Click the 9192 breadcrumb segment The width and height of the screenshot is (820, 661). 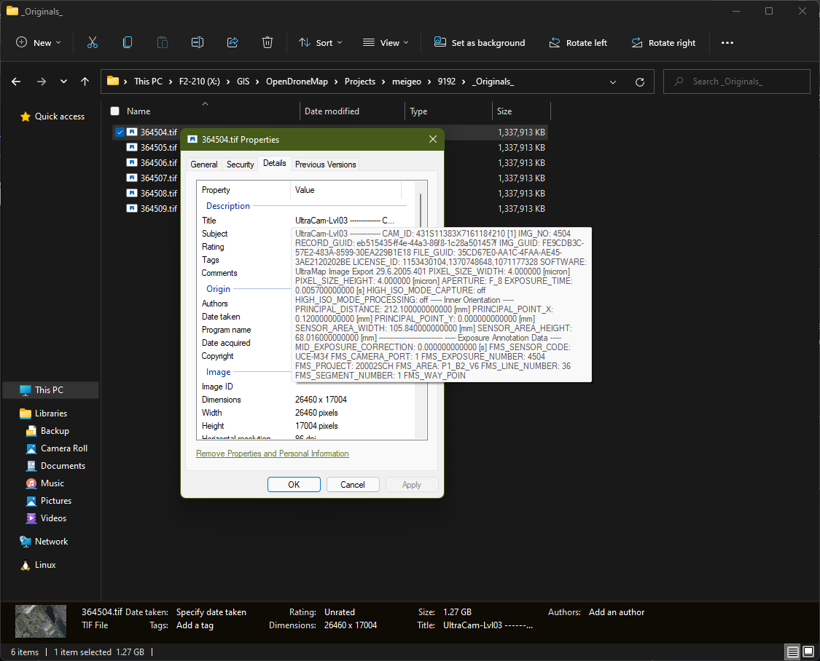(447, 82)
